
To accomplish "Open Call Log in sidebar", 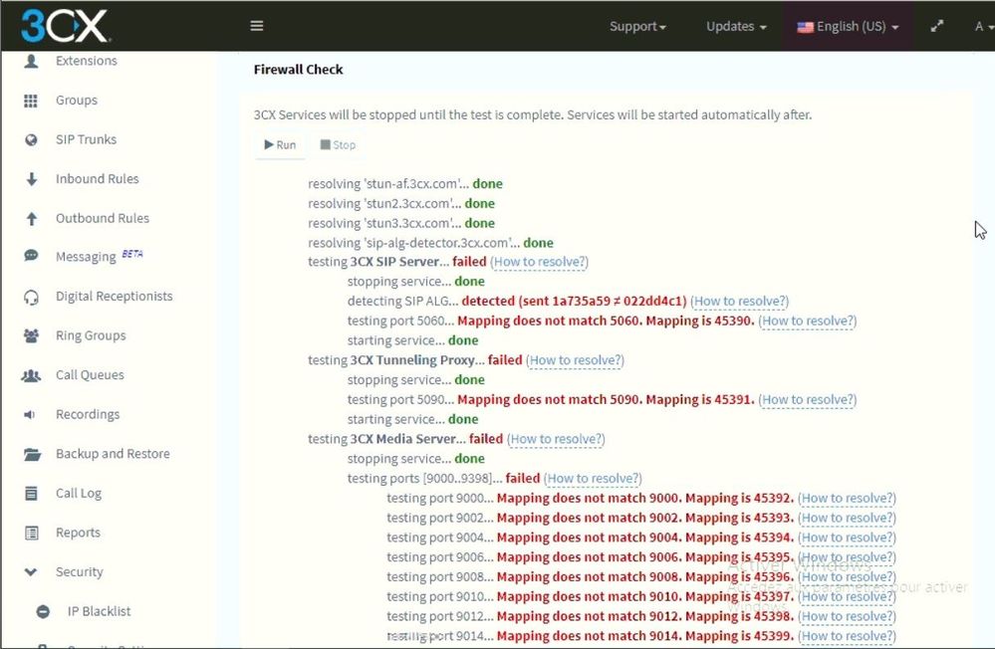I will [78, 494].
